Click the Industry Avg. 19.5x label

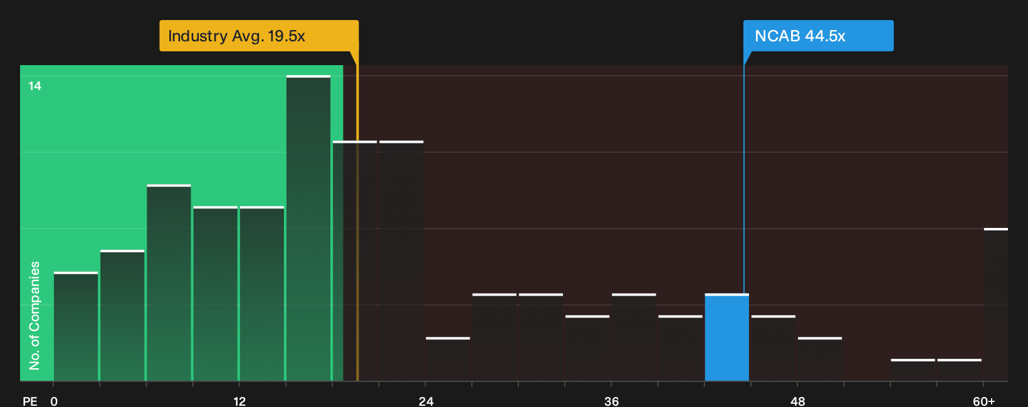259,36
